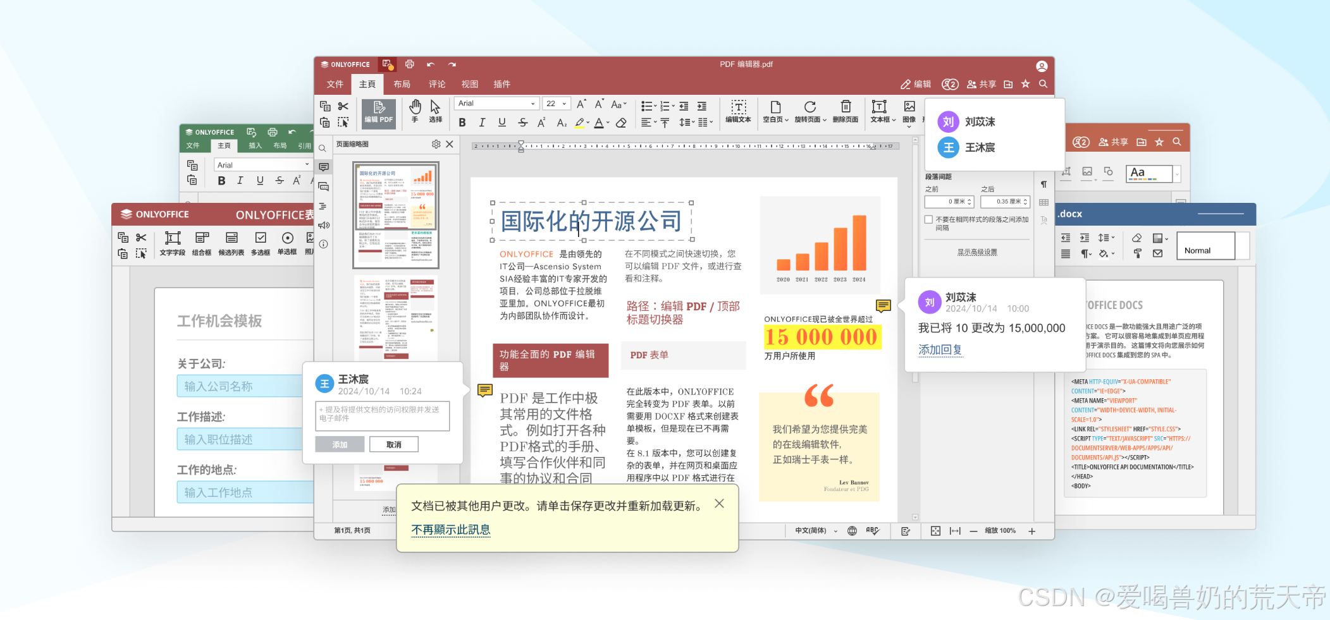This screenshot has width=1330, height=620.
Task: Toggle strikethrough in PDF editor toolbar
Action: tap(522, 123)
